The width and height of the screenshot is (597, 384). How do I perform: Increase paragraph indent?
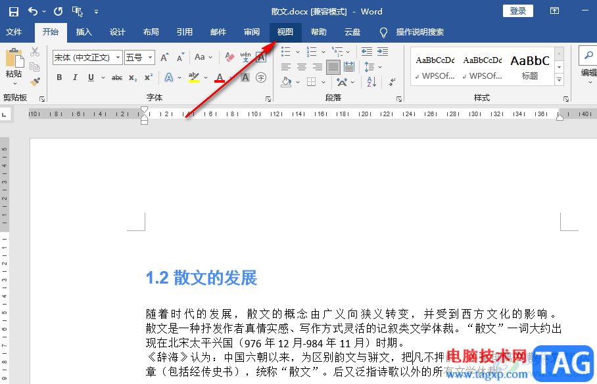[383, 51]
